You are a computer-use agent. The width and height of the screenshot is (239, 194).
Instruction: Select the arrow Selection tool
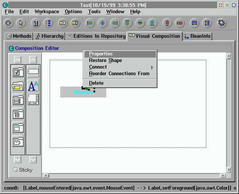(21, 23)
